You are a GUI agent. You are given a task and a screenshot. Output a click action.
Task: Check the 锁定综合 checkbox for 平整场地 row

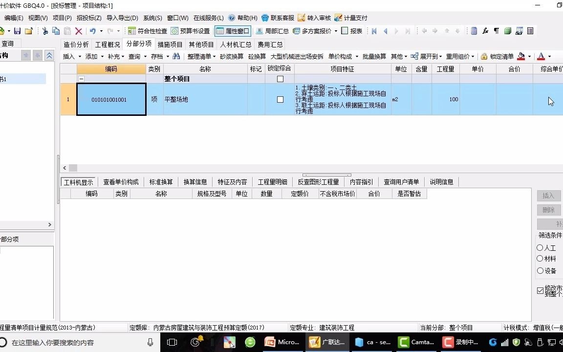pyautogui.click(x=280, y=99)
